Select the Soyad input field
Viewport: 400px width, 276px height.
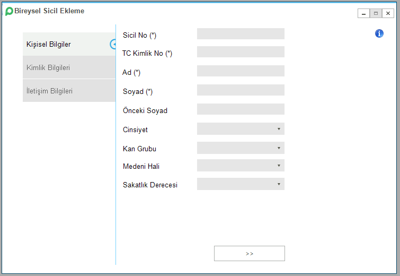pyautogui.click(x=241, y=90)
